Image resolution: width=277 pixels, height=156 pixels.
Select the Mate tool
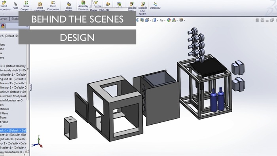(15, 5)
